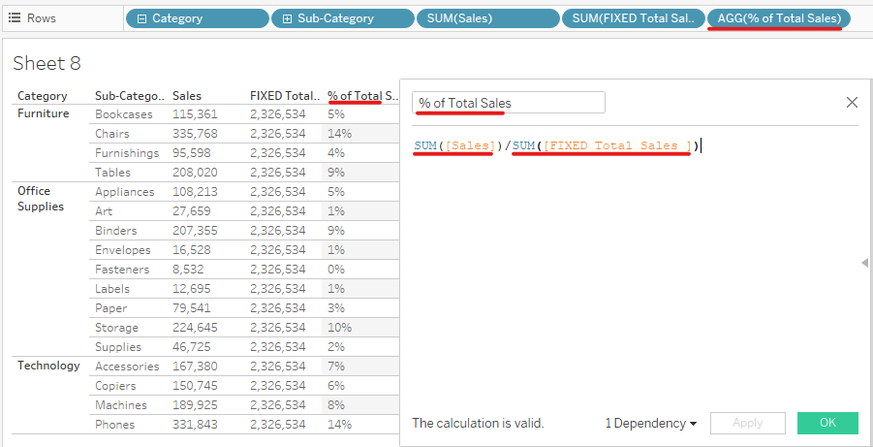Click the calculation name field
873x447 pixels.
tap(509, 103)
